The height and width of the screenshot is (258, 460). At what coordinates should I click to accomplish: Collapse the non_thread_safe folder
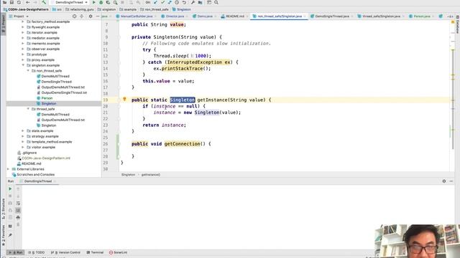(28, 71)
